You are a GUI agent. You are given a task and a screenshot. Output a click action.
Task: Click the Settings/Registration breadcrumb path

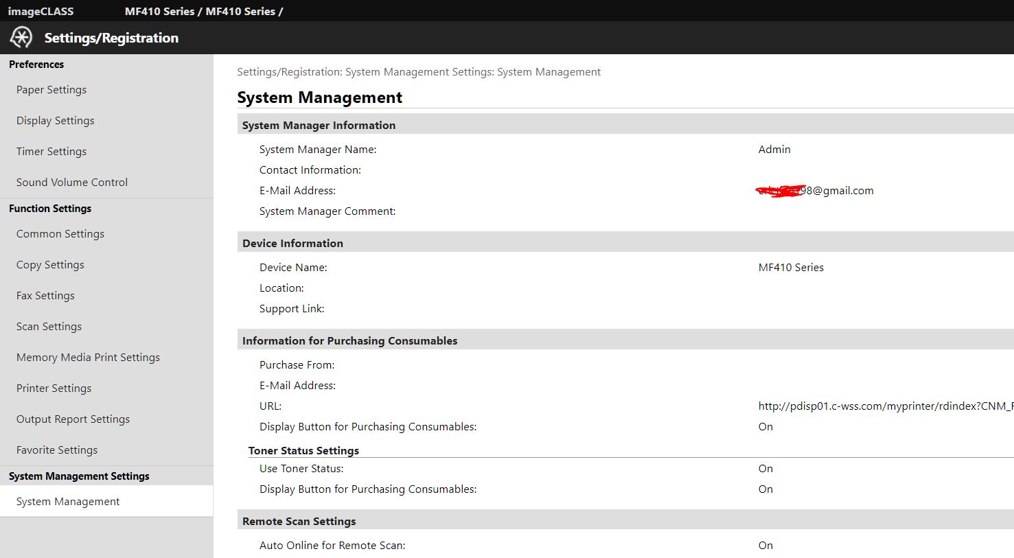419,72
